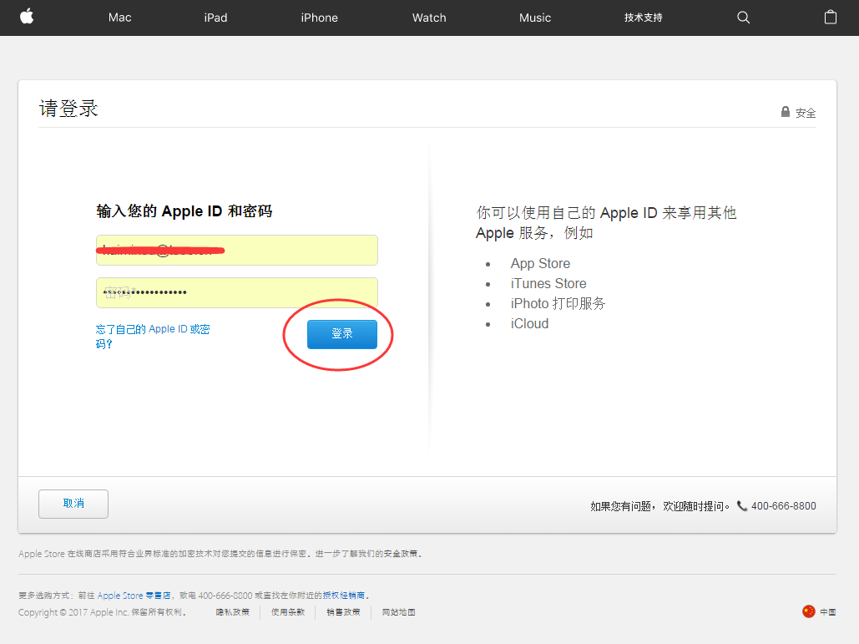
Task: Open the 销售政策 footer link
Action: (x=343, y=612)
